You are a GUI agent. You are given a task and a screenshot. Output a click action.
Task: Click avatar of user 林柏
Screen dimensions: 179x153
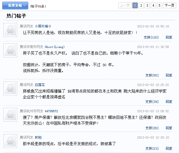[10, 141]
